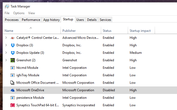Click the Greenshot (2) name text
Image resolution: width=177 pixels, height=110 pixels.
click(26, 60)
